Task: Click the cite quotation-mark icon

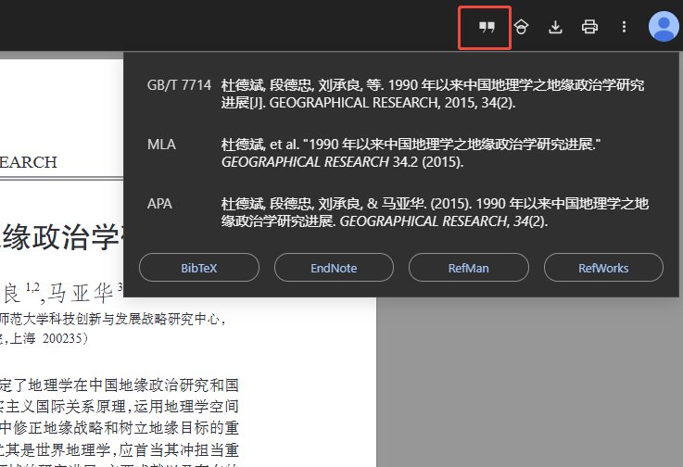Action: coord(487,28)
